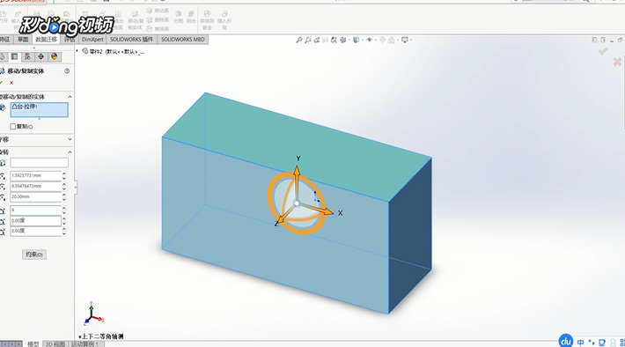Click the Baidu IME 'du' tray icon
The image size is (625, 347).
[566, 341]
